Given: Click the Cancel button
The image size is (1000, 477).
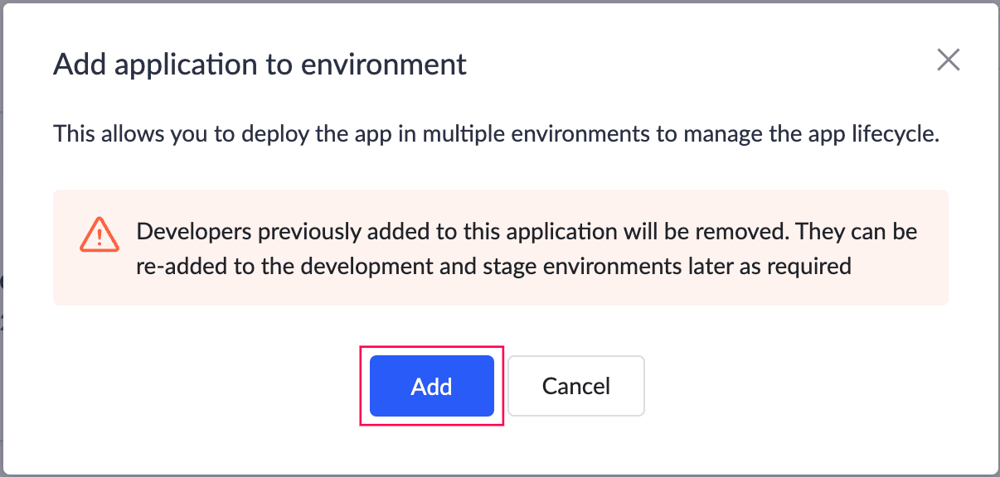Looking at the screenshot, I should click(x=575, y=386).
